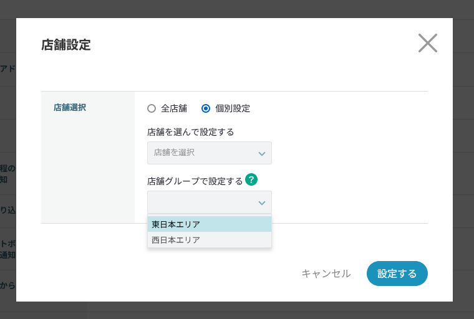Click the 店舗選択 row heading

[70, 107]
